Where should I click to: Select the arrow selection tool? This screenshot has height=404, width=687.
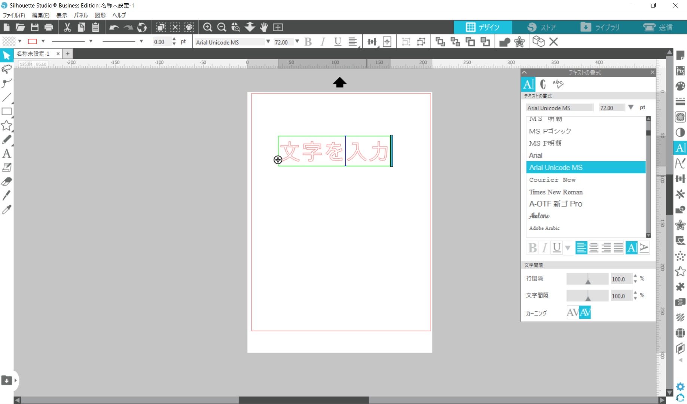pos(6,55)
